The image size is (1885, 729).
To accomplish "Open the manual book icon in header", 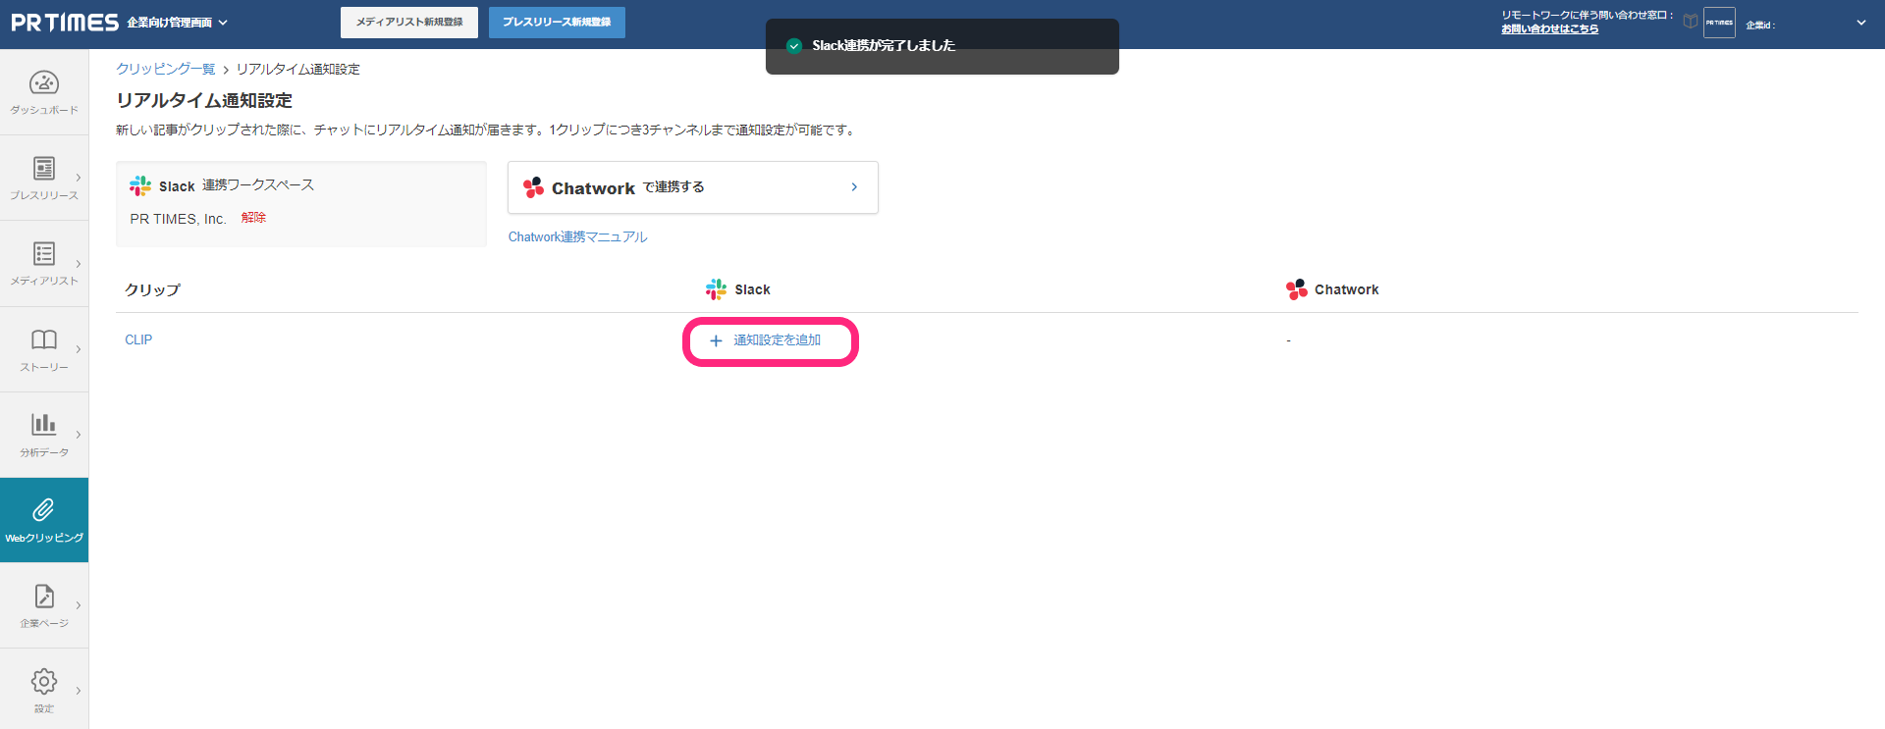I will coord(1690,22).
